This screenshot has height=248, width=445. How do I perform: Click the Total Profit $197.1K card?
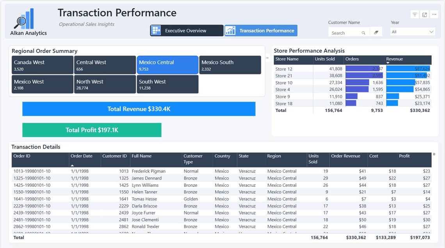click(x=92, y=130)
